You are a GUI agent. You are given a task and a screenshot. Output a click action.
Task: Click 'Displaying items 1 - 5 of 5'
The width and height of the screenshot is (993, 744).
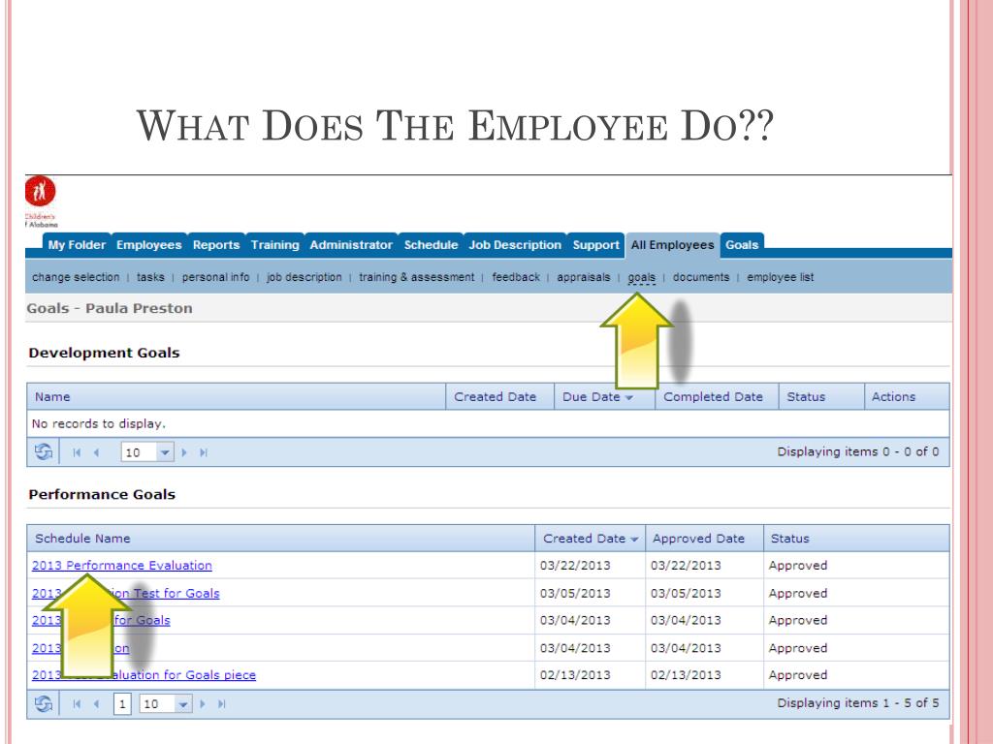pyautogui.click(x=858, y=703)
